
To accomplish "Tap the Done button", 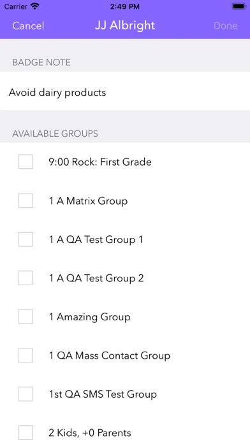I will pyautogui.click(x=225, y=26).
